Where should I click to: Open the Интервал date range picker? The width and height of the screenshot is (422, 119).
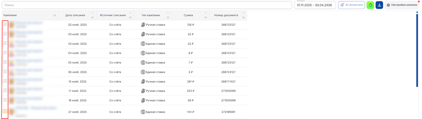point(315,5)
